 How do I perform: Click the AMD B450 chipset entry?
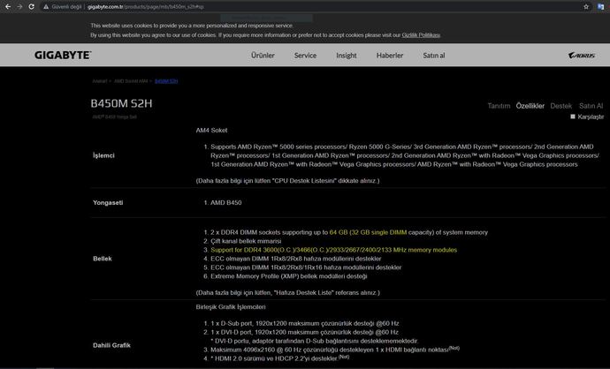tap(226, 202)
